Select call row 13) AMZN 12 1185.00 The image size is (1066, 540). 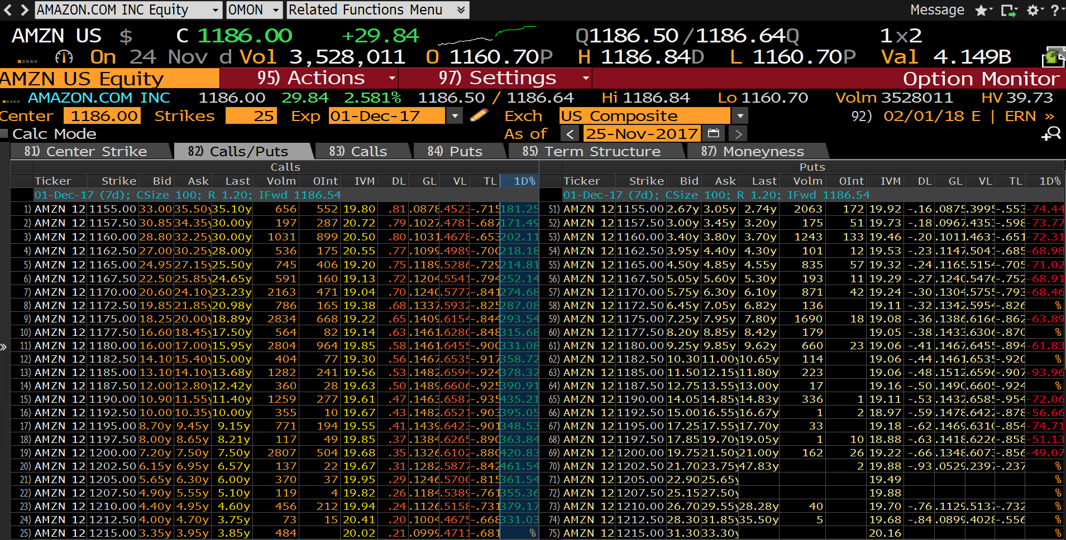coord(275,373)
